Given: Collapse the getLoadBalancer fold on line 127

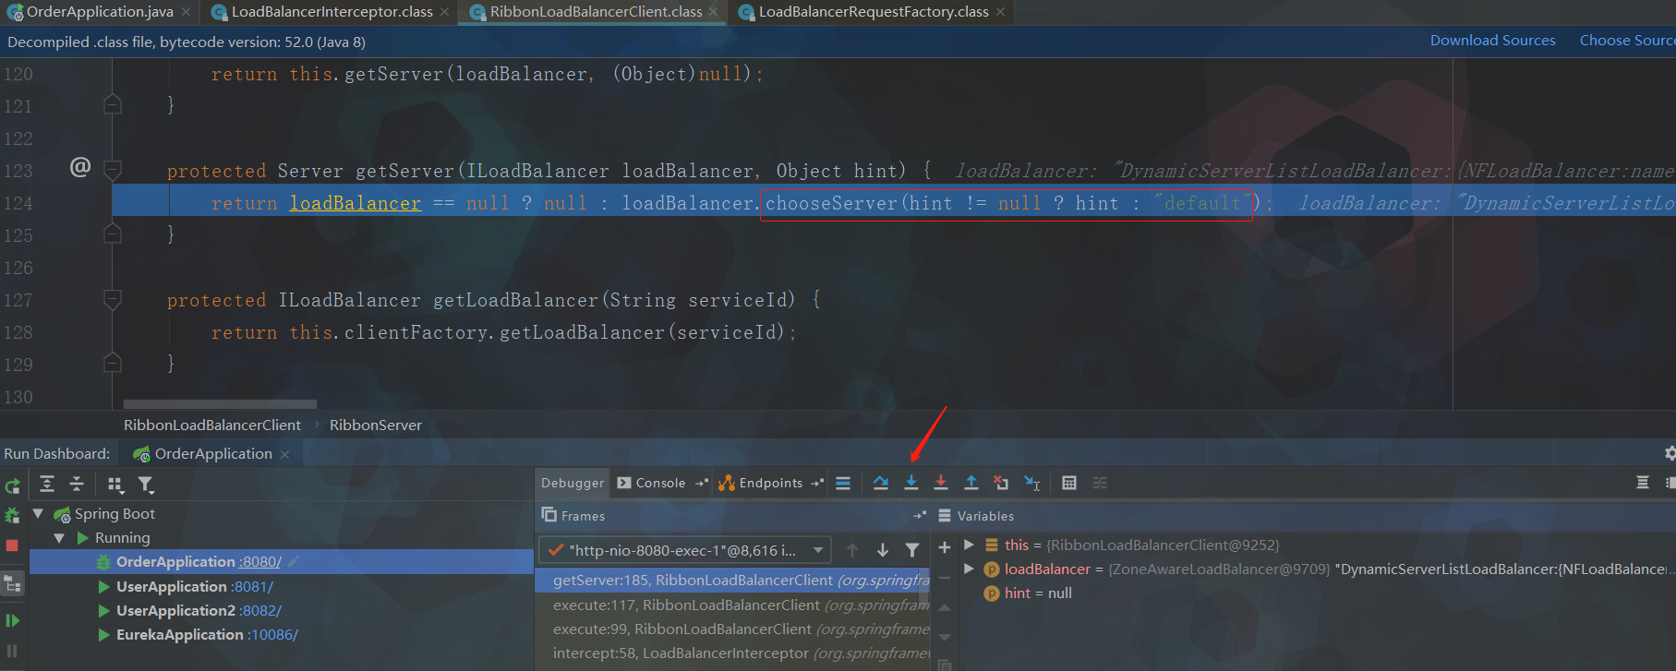Looking at the screenshot, I should pyautogui.click(x=113, y=299).
